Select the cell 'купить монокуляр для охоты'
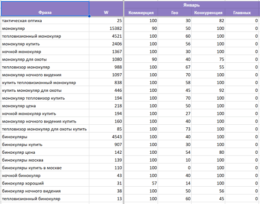Viewport: 260px width, 204px height. point(45,91)
